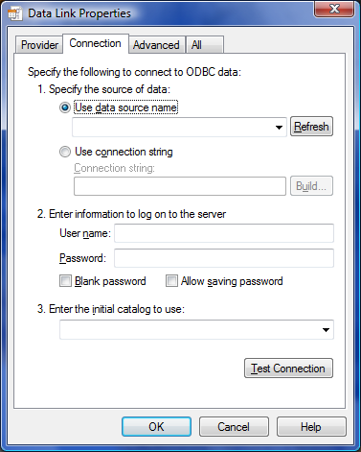Select the Use connection string option
This screenshot has height=452, width=361.
tap(65, 152)
